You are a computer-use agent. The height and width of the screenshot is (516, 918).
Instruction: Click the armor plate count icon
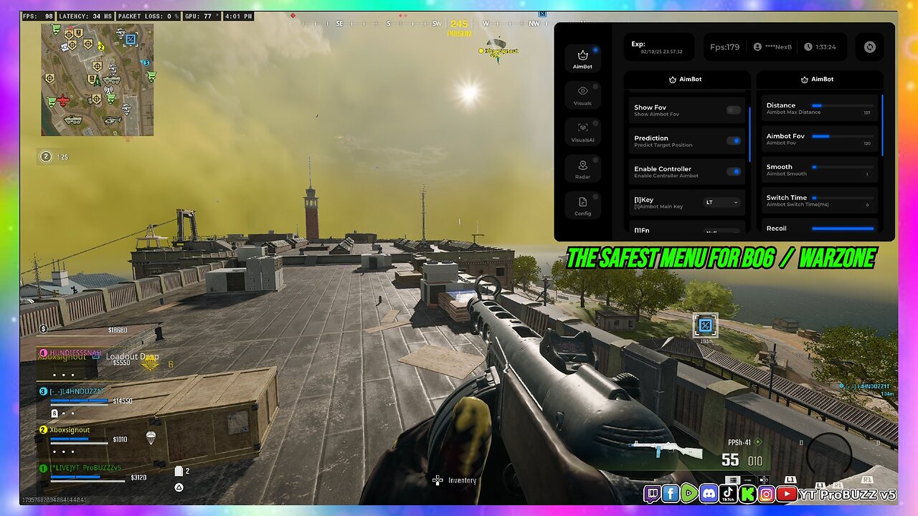point(179,471)
